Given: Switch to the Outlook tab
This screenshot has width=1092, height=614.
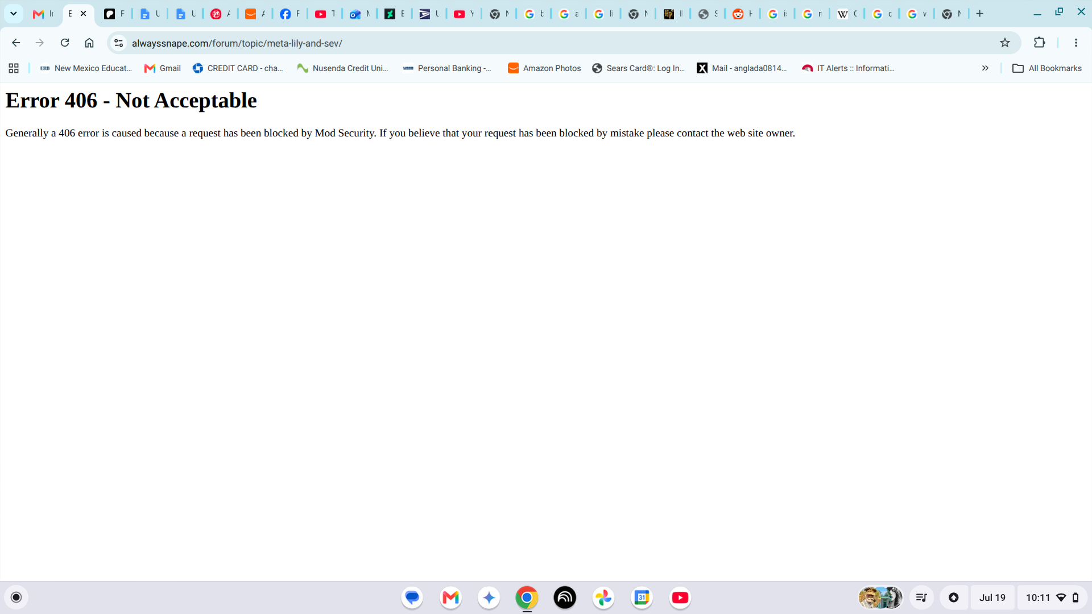Looking at the screenshot, I should (x=359, y=14).
